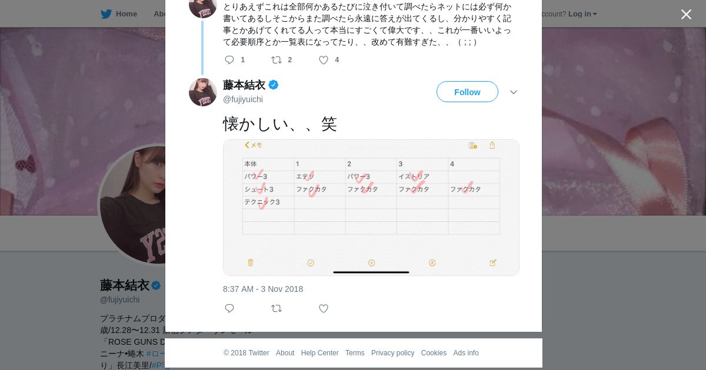The width and height of the screenshot is (706, 370).
Task: Click the Twitter bird Home icon
Action: [106, 14]
